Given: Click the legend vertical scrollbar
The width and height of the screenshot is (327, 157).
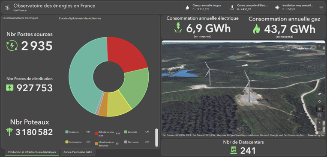Looking at the screenshot, I should coord(156,138).
